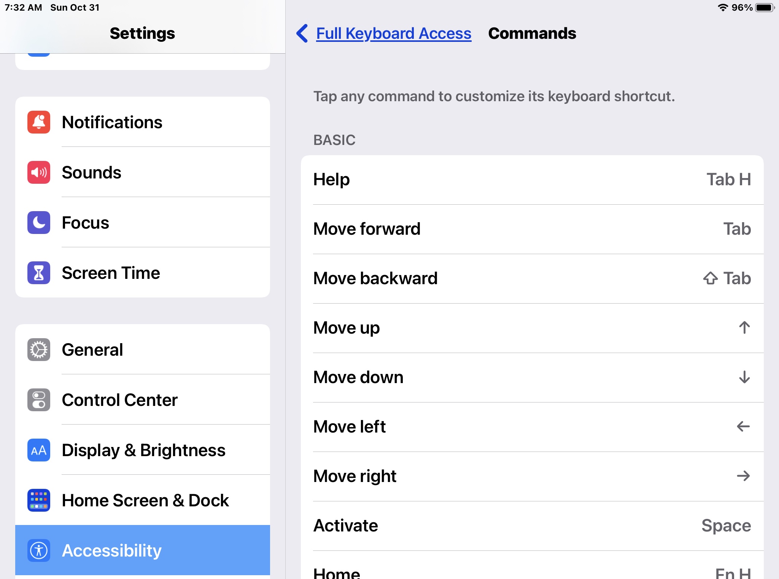Screen dimensions: 779x579
Task: Select the Focus crescent moon icon
Action: coord(38,223)
